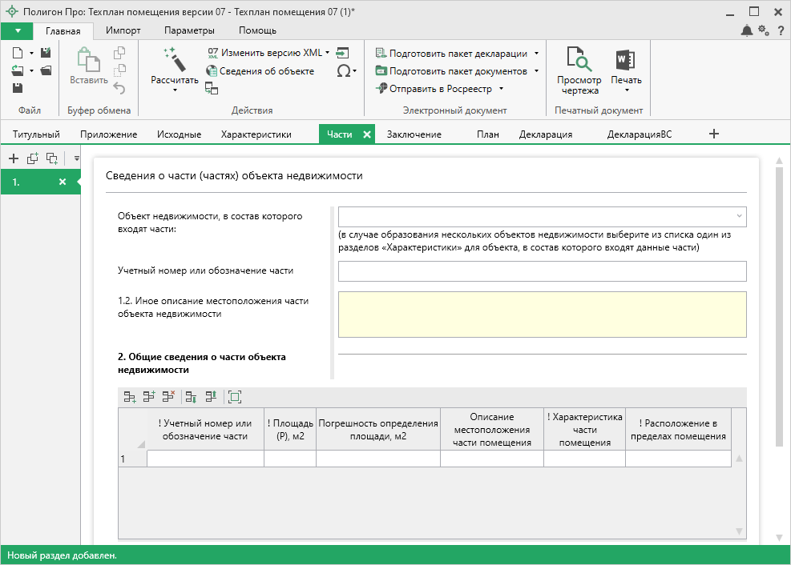Expand the Изменить версию XML dropdown
This screenshot has height=565, width=791.
(327, 53)
